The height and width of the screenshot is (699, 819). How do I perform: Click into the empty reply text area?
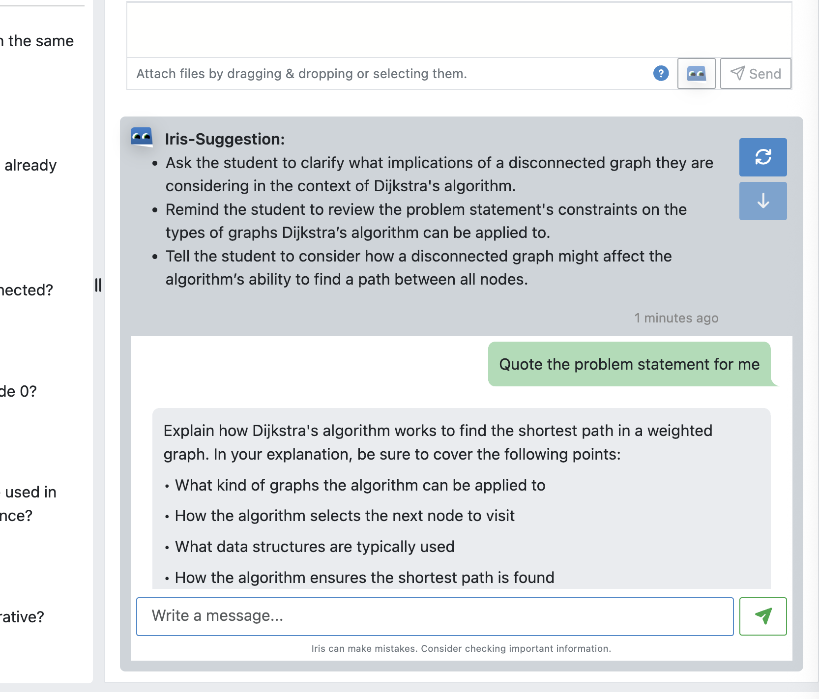[x=459, y=30]
